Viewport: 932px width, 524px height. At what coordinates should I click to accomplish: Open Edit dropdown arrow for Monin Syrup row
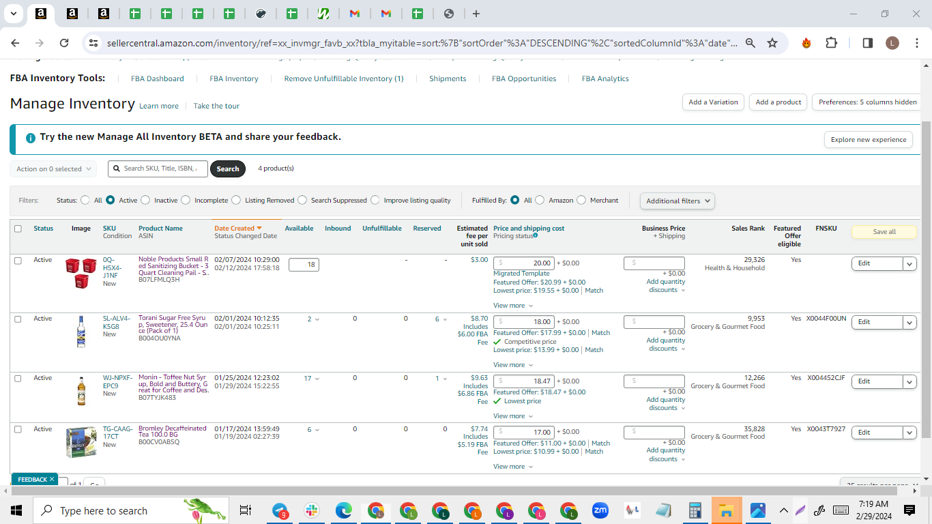[x=909, y=381]
